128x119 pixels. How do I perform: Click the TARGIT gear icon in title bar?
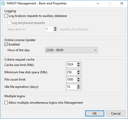pos(3,3)
